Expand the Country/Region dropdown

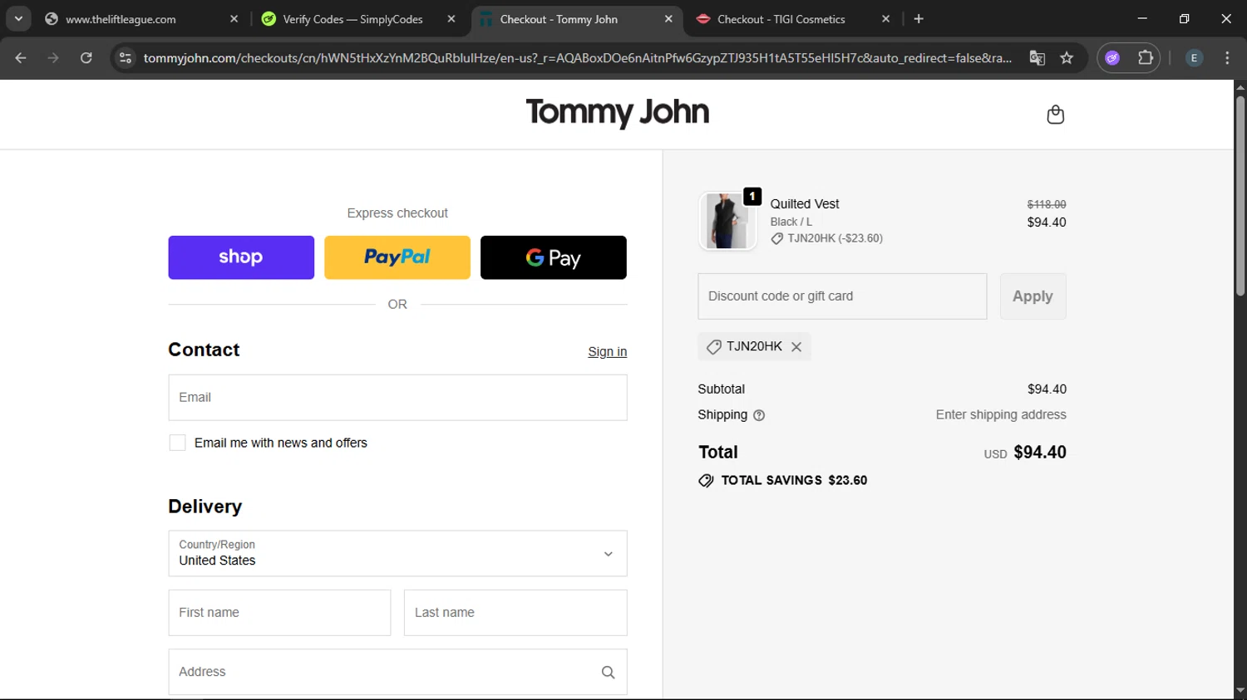click(397, 554)
